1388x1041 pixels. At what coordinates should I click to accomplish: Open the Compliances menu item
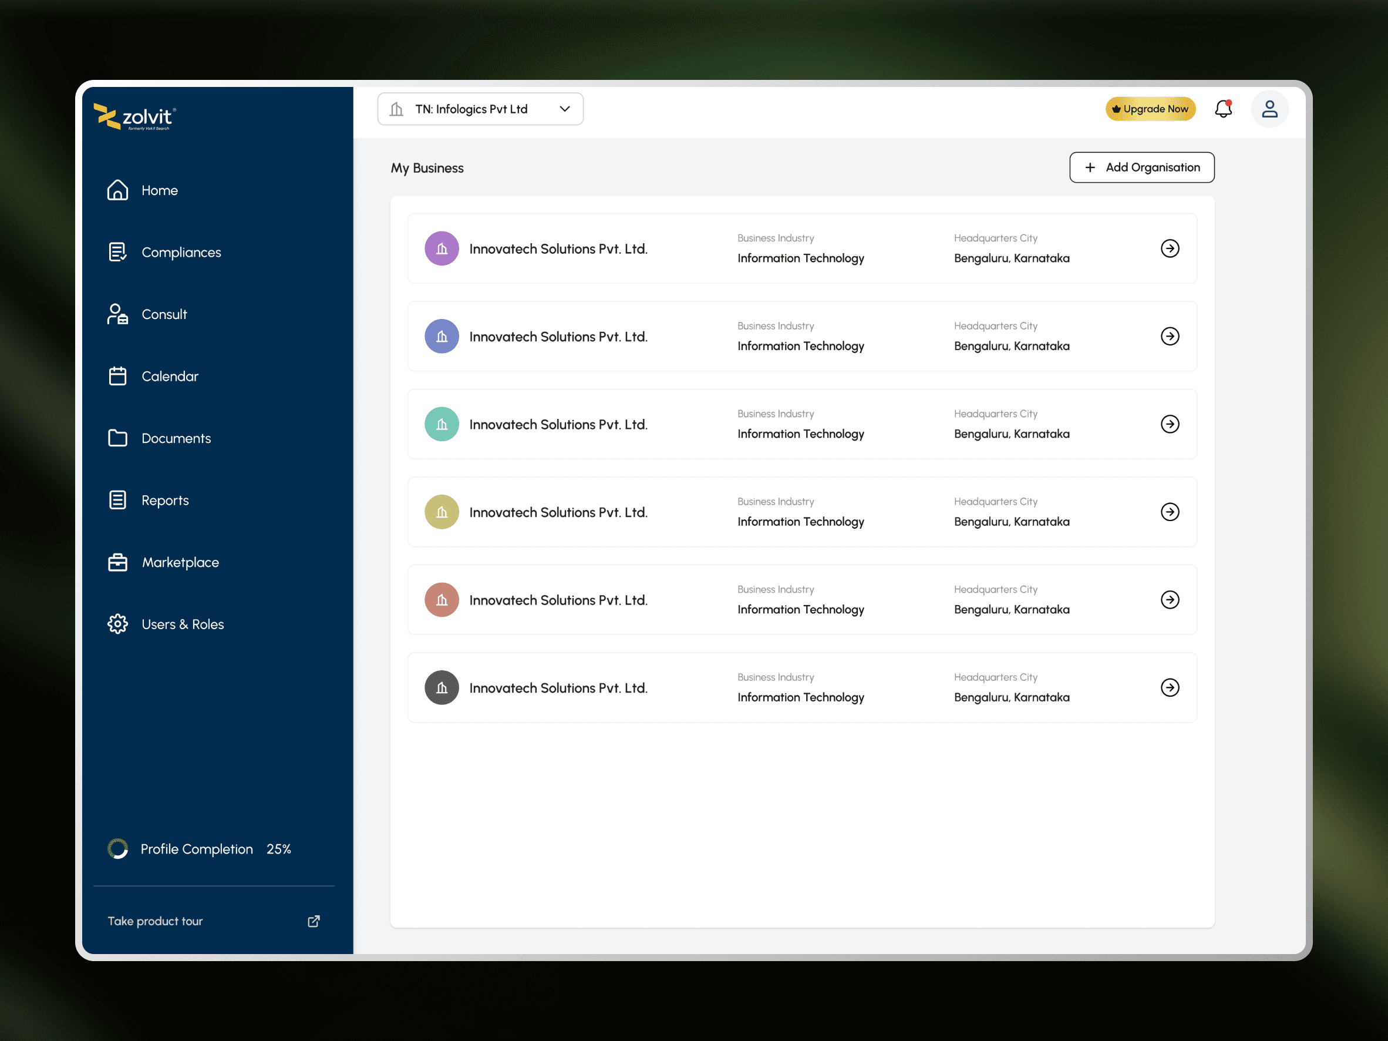pyautogui.click(x=181, y=253)
